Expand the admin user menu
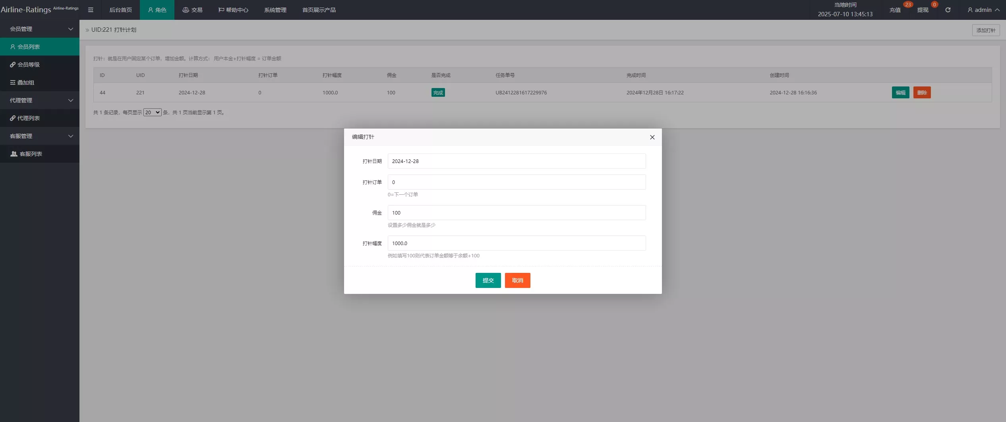The height and width of the screenshot is (422, 1006). click(x=983, y=10)
